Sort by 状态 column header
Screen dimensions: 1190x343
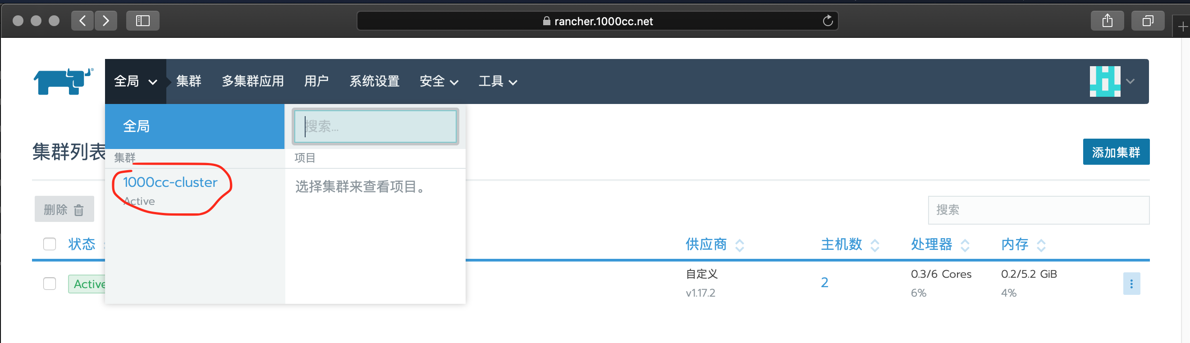tap(82, 244)
